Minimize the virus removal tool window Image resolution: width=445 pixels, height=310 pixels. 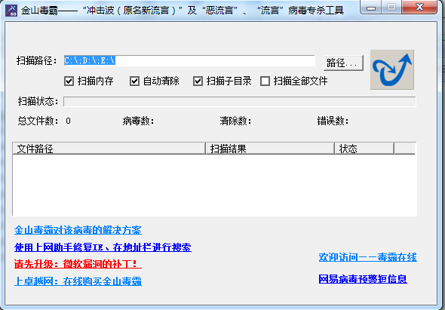point(370,7)
